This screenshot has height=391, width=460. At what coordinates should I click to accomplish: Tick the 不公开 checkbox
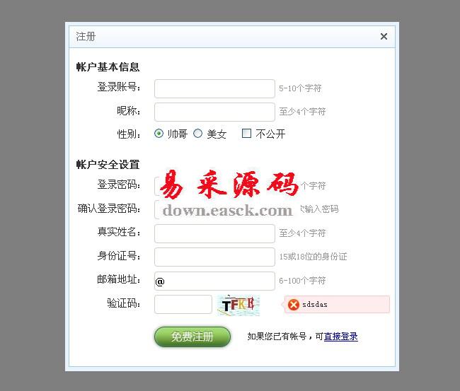(246, 134)
